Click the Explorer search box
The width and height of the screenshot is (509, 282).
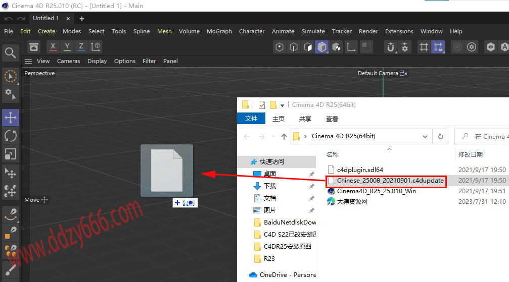482,137
